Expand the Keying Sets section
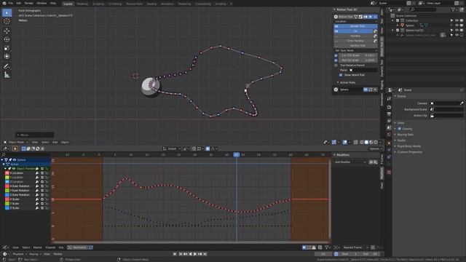Viewport: 466px width, 262px height. click(x=406, y=135)
